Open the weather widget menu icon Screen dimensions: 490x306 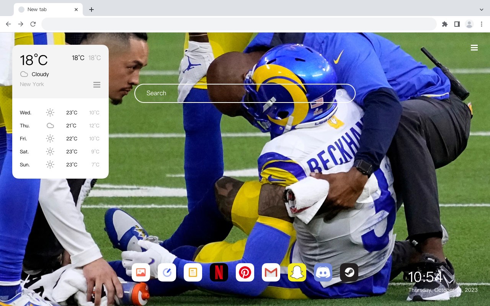click(97, 85)
